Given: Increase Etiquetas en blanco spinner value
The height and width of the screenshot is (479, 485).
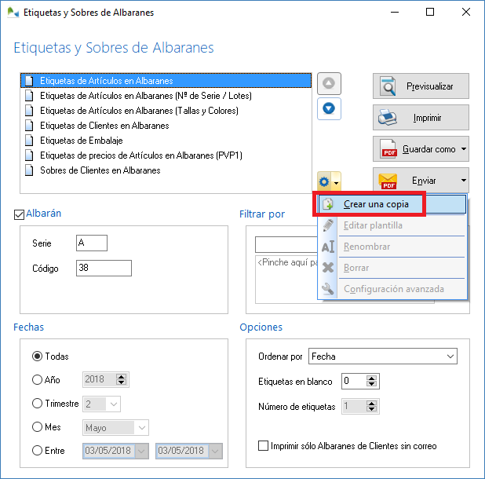Looking at the screenshot, I should [x=374, y=378].
